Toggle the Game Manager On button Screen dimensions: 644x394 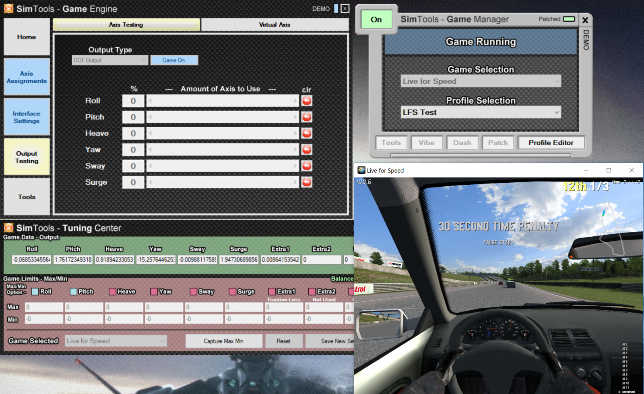(x=376, y=19)
